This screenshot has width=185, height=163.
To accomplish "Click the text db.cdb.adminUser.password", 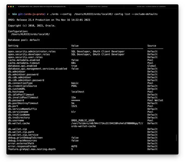I will [26, 80].
